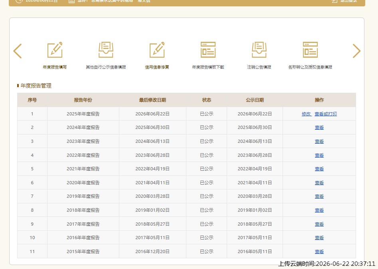
Task: Select the 2025年年度报告 cell
Action: pyautogui.click(x=83, y=114)
